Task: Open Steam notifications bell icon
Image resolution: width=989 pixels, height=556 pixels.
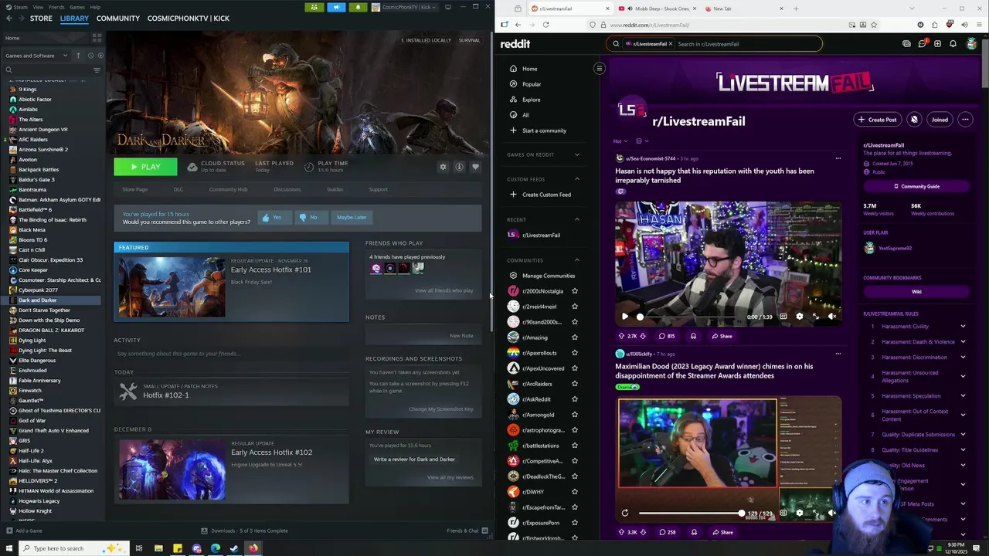Action: pyautogui.click(x=358, y=7)
